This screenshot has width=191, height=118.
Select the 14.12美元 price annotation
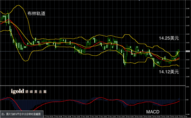(x=169, y=72)
